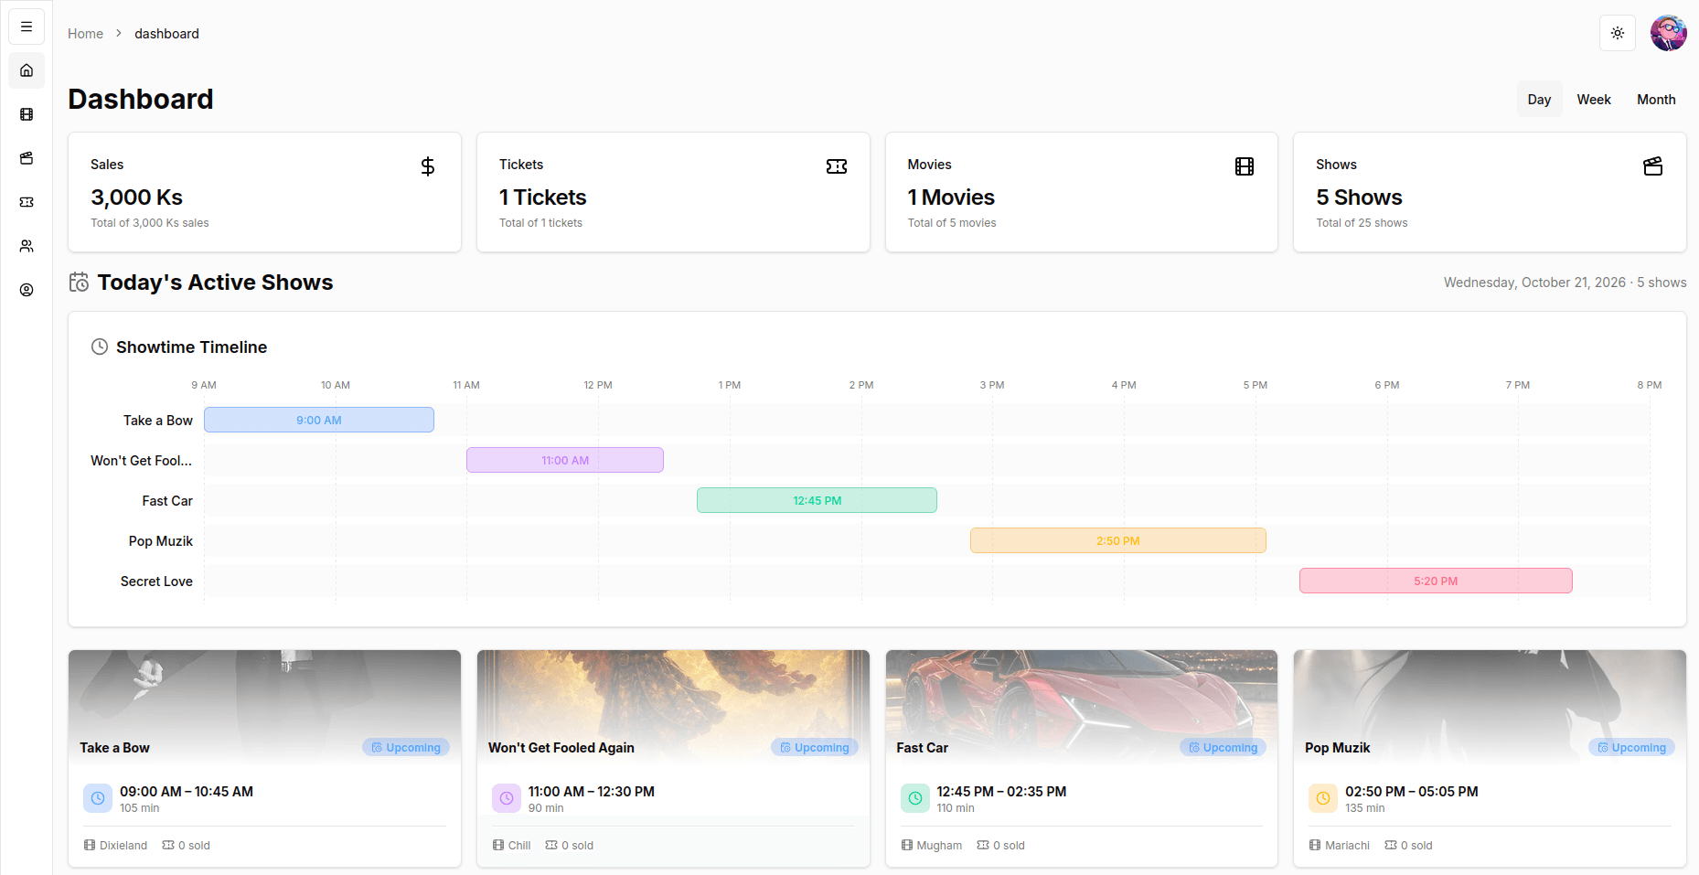This screenshot has height=875, width=1699.
Task: Click the clock icon beside Showtime Timeline
Action: coord(100,347)
